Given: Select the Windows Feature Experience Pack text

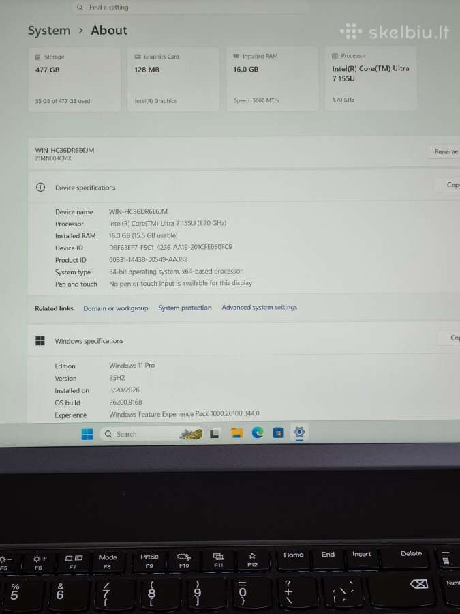Looking at the screenshot, I should [x=184, y=414].
